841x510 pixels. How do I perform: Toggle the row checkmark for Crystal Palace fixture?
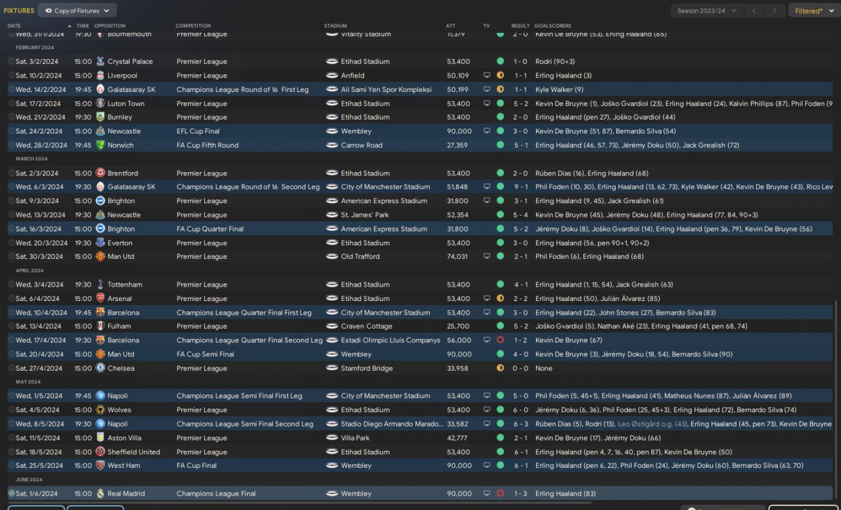tap(11, 62)
